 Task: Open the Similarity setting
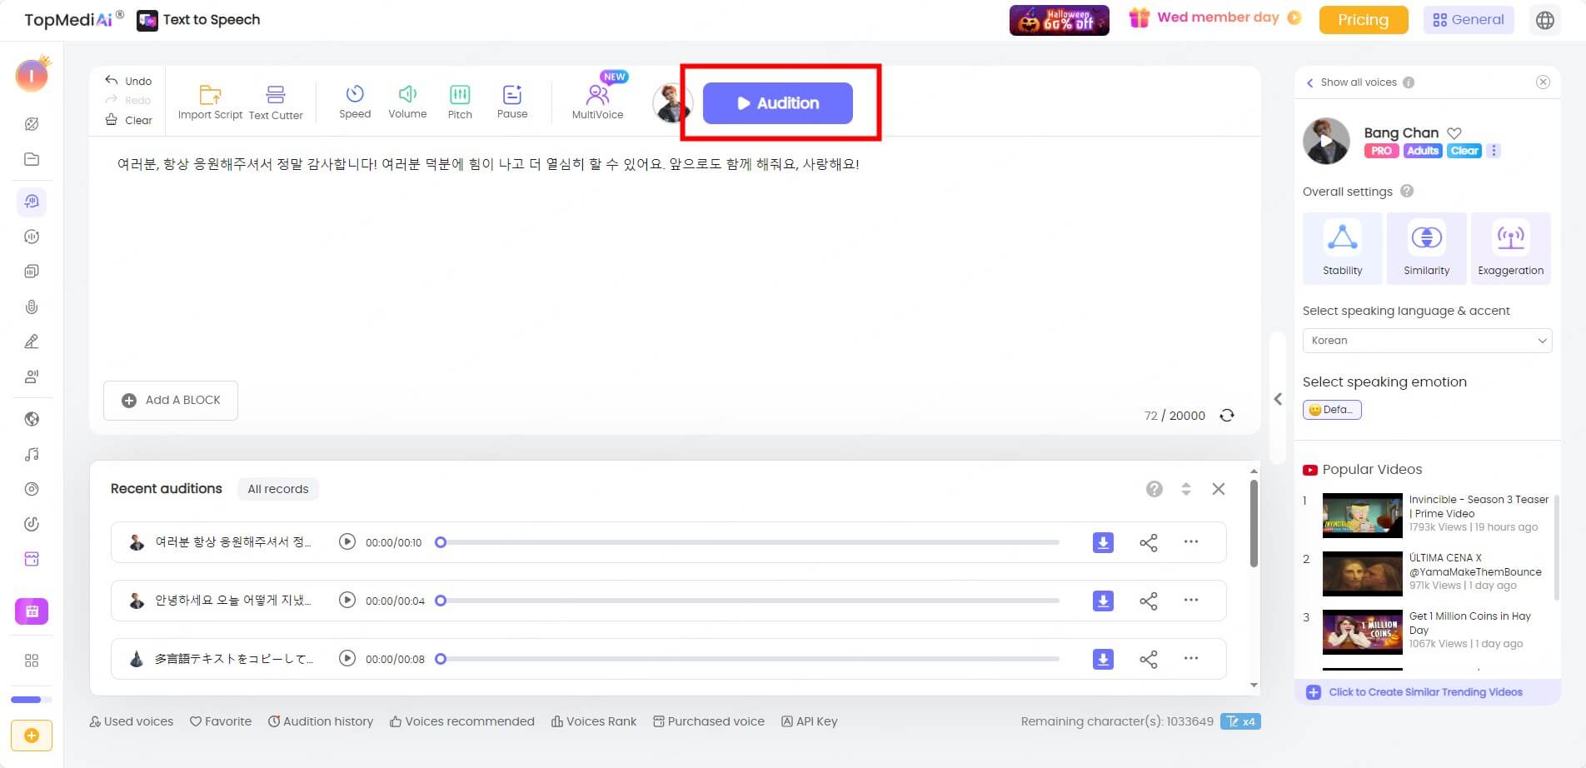pos(1427,248)
